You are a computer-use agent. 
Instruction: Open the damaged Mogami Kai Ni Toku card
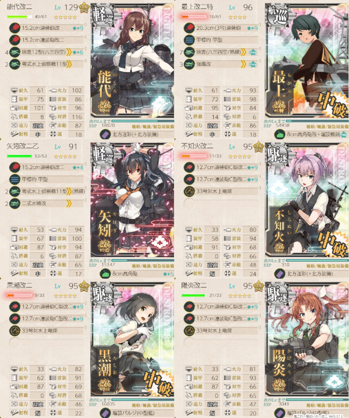coord(307,60)
